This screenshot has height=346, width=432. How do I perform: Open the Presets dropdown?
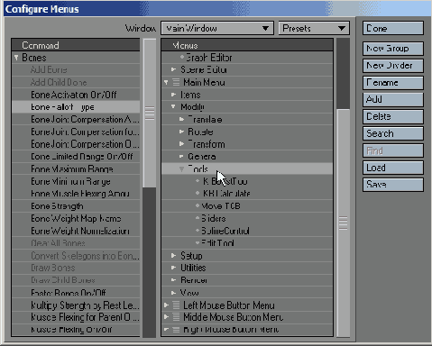coord(314,29)
